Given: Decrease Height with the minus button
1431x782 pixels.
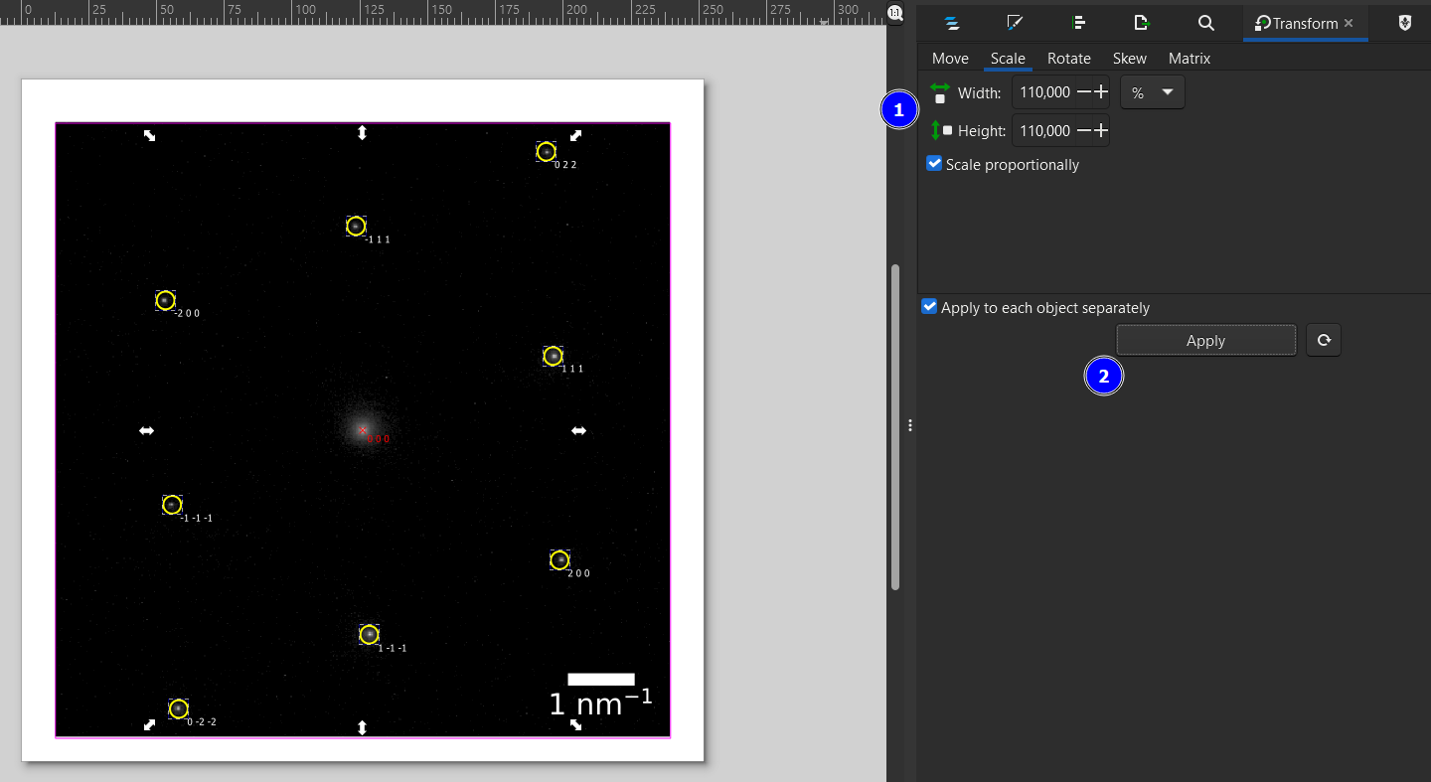Looking at the screenshot, I should [x=1084, y=131].
